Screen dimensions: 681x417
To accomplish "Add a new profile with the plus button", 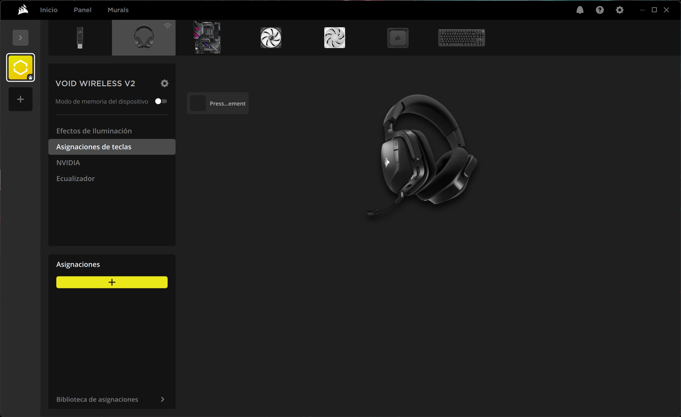I will click(x=21, y=99).
